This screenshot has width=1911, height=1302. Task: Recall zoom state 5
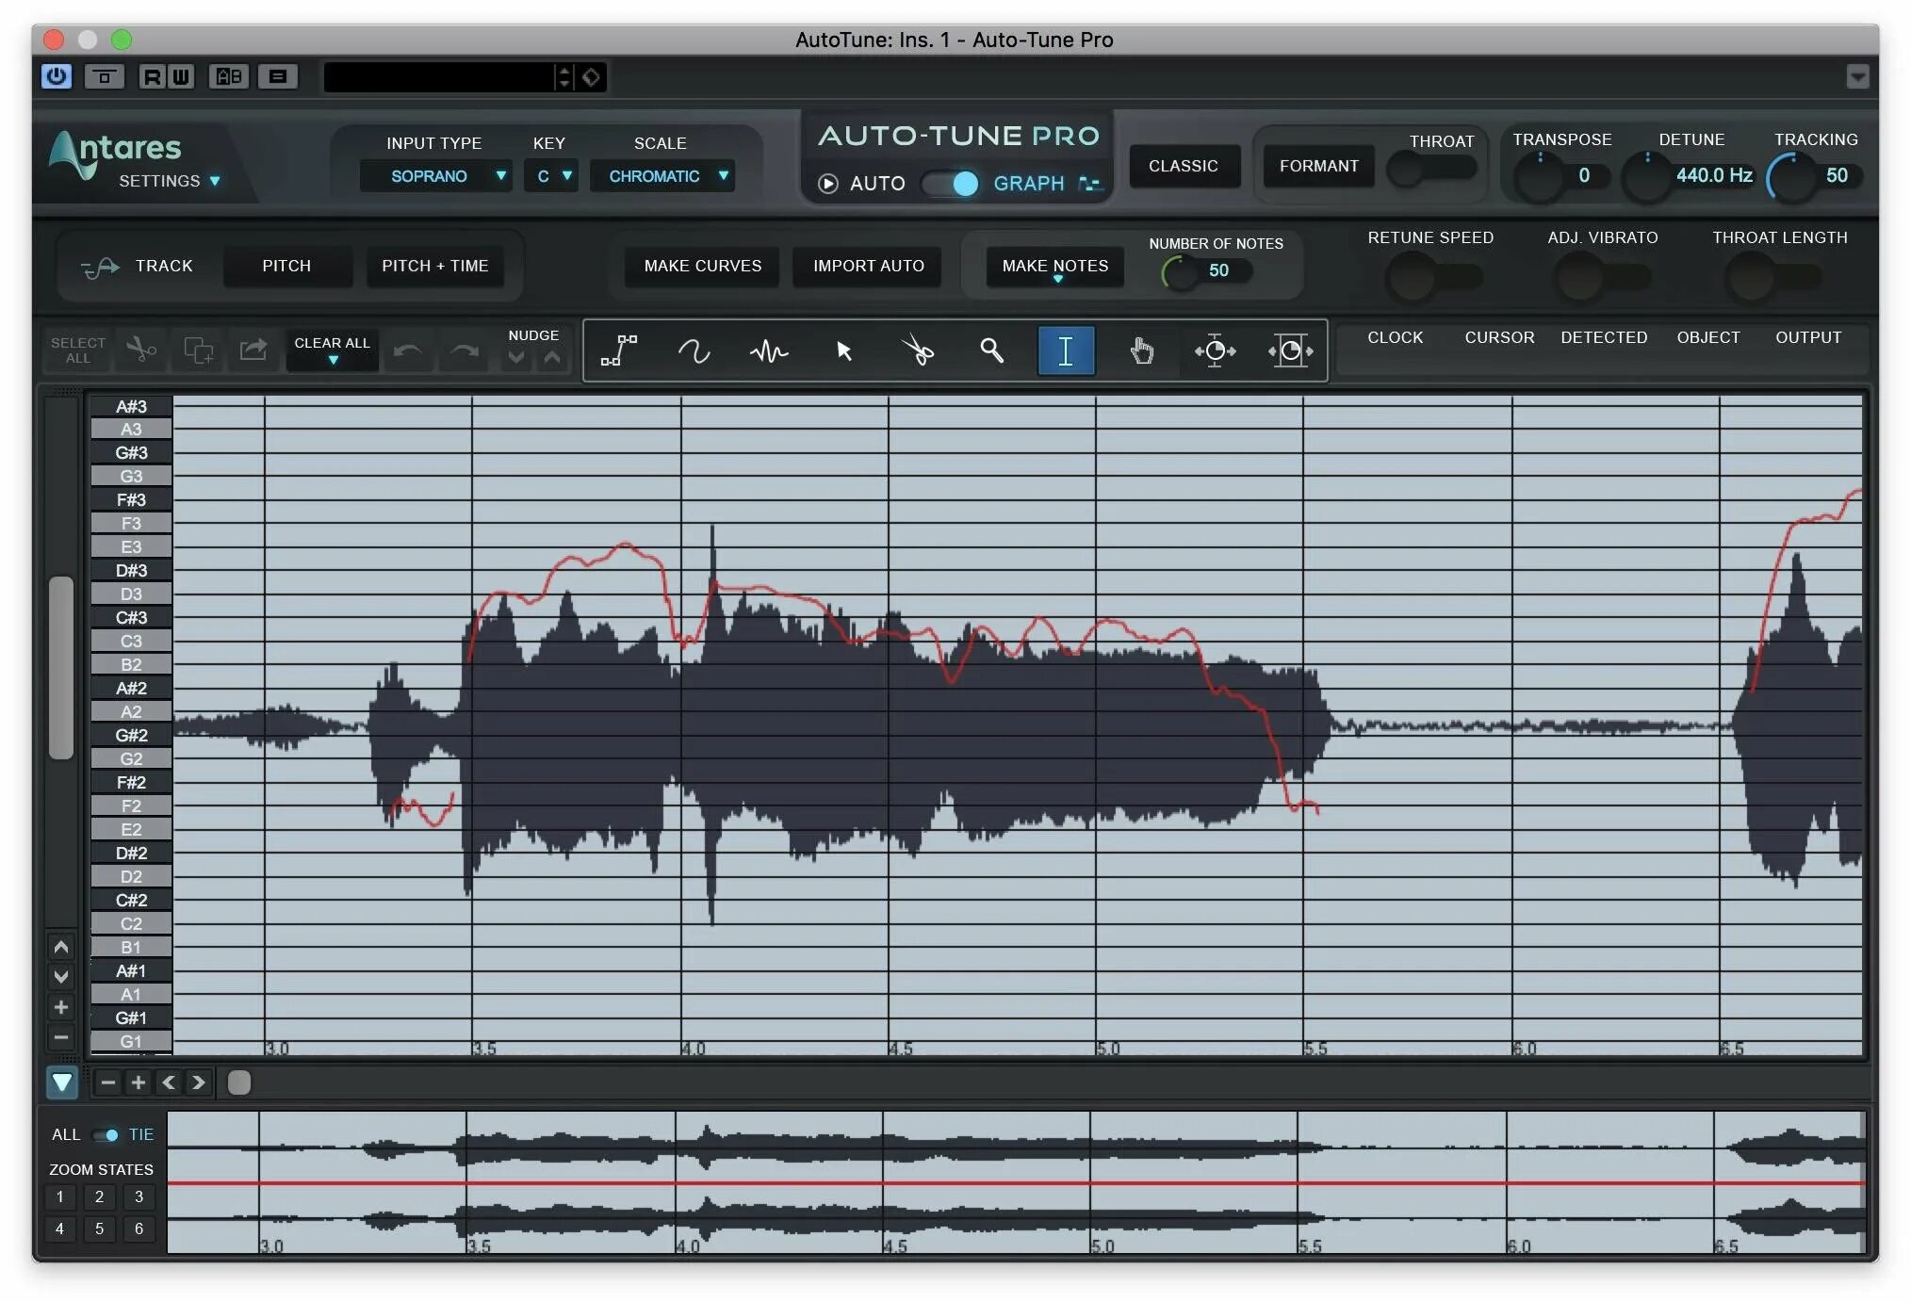(x=99, y=1229)
